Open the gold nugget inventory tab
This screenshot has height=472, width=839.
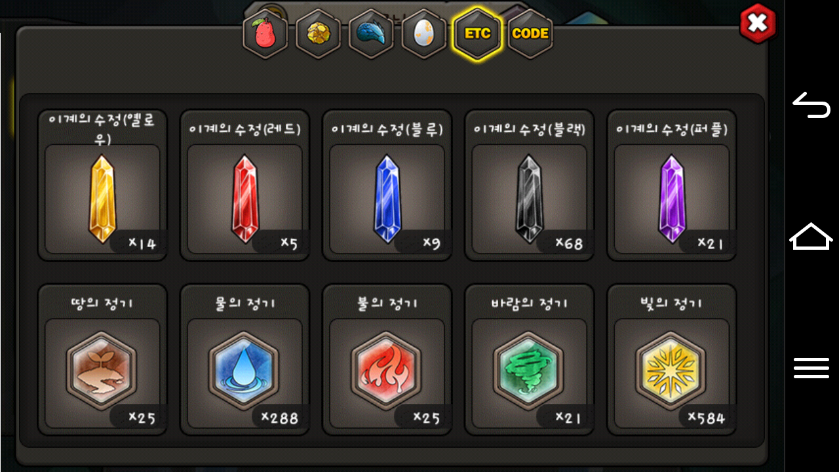pyautogui.click(x=319, y=34)
